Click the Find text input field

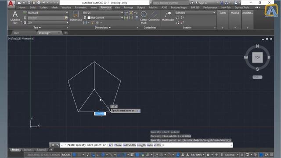(46, 18)
